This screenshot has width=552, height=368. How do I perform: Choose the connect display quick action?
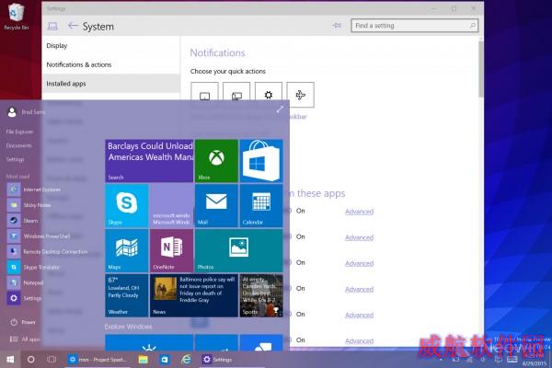tap(236, 95)
